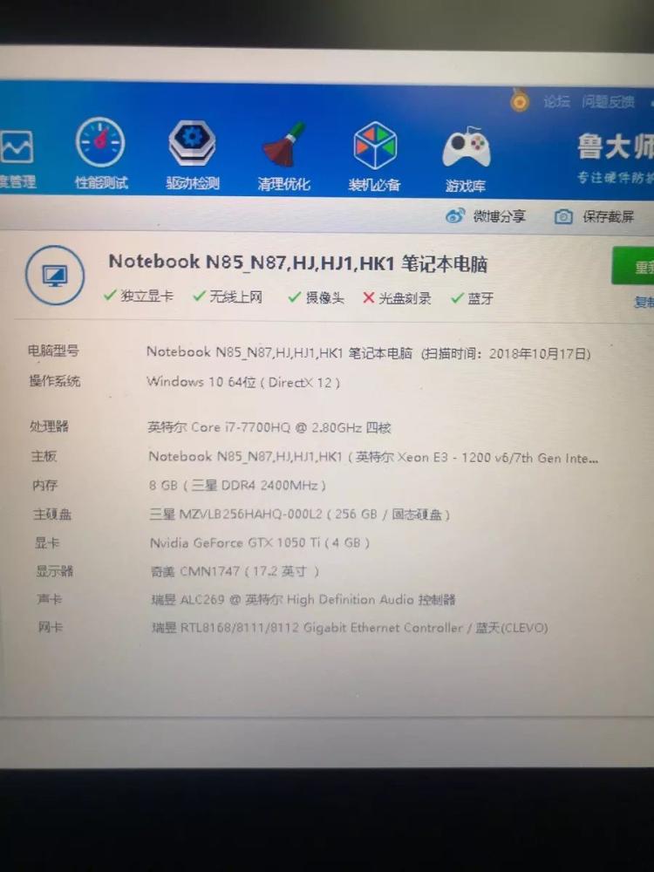Click the 鲁大师 logo text

tap(615, 146)
